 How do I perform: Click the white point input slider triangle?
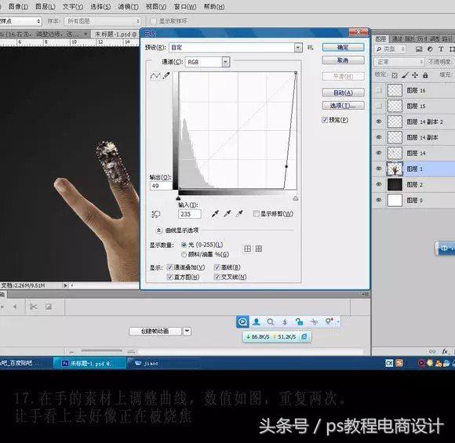pyautogui.click(x=296, y=198)
